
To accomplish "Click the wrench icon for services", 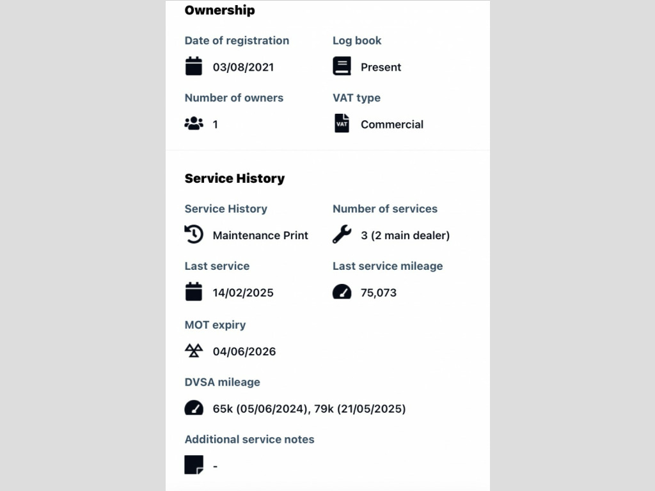I will [342, 235].
